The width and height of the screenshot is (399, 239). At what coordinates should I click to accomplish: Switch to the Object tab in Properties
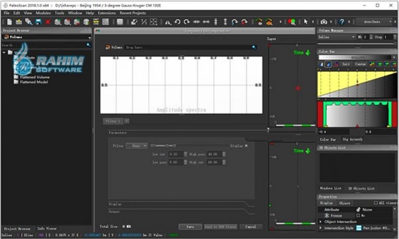pyautogui.click(x=344, y=203)
